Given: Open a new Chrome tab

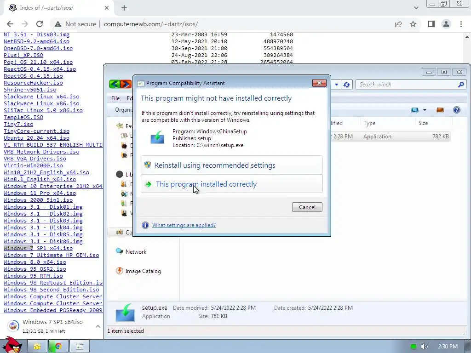Looking at the screenshot, I should click(124, 8).
